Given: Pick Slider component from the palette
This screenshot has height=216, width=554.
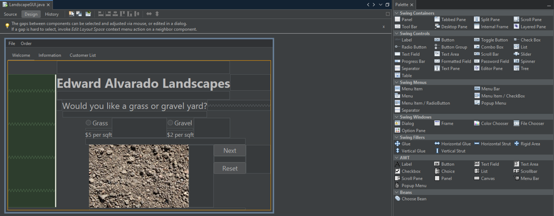Looking at the screenshot, I should 522,54.
